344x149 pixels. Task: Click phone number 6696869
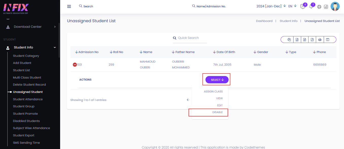pos(320,65)
